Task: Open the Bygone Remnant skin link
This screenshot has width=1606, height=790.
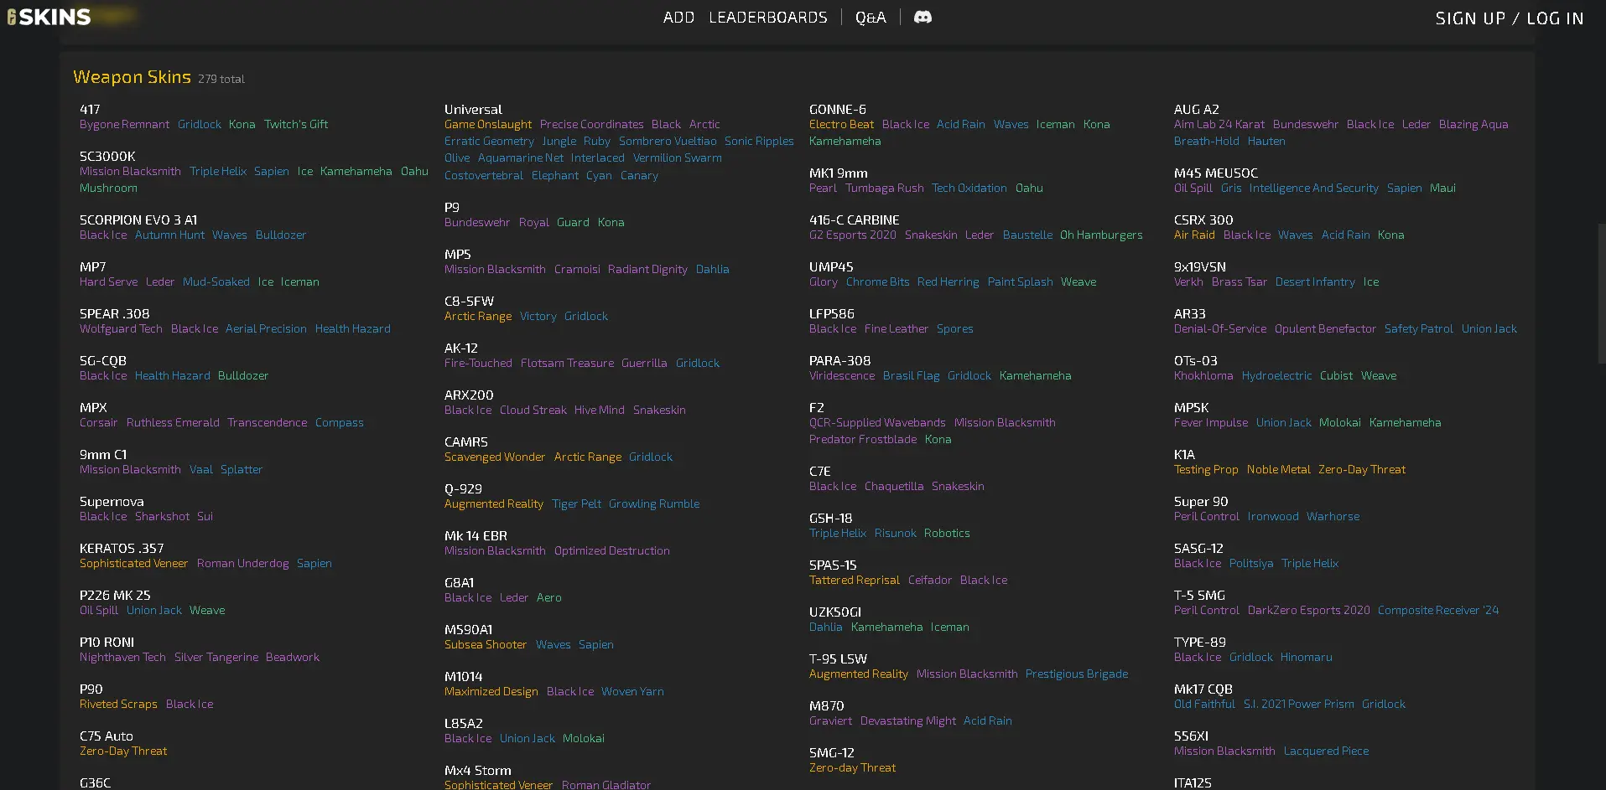Action: (124, 125)
